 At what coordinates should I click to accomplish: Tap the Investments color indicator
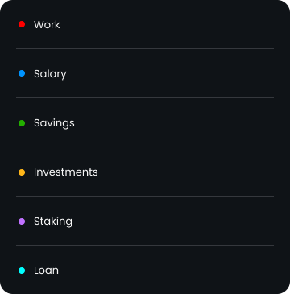pos(22,172)
